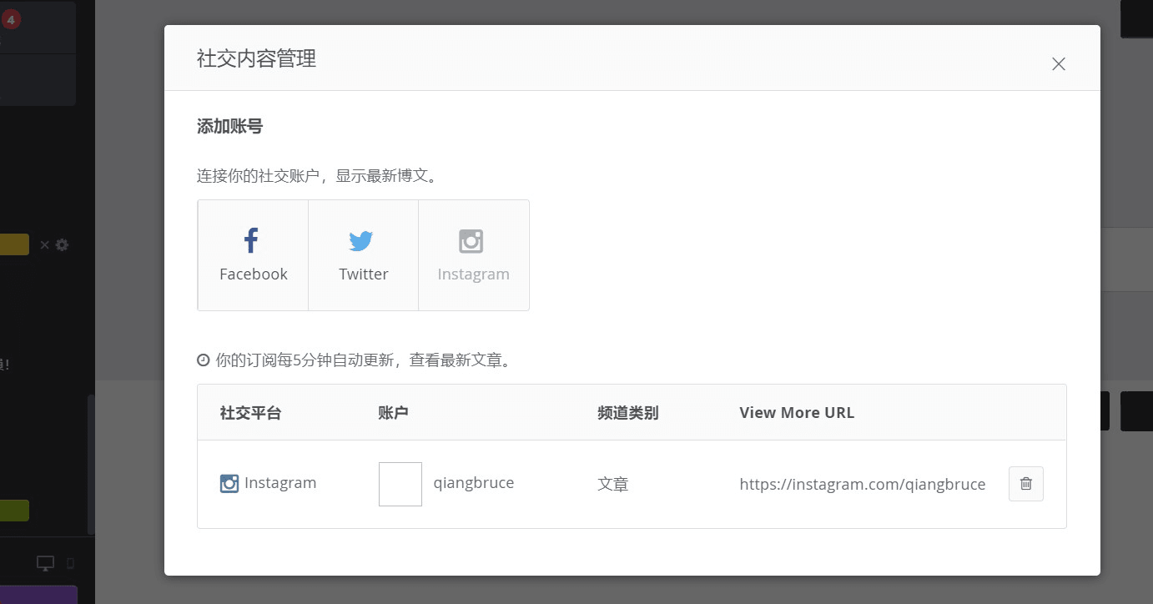Select the 文章 channel category cell

tap(612, 484)
